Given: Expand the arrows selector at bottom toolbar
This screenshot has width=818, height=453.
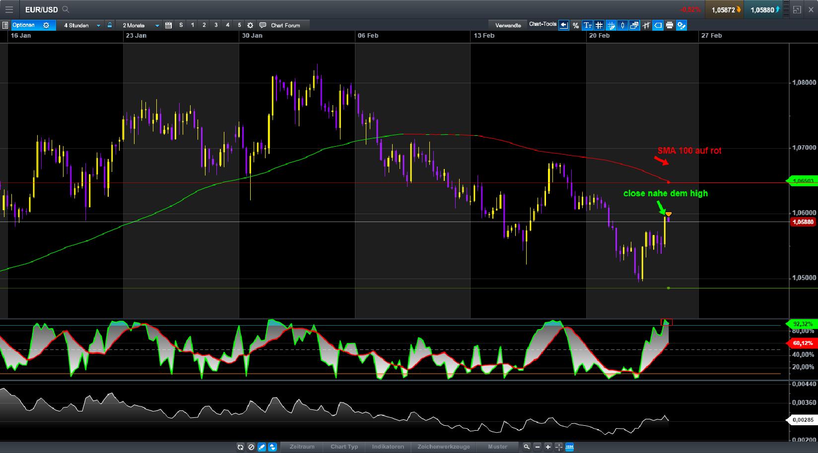Looking at the screenshot, I should 273,447.
